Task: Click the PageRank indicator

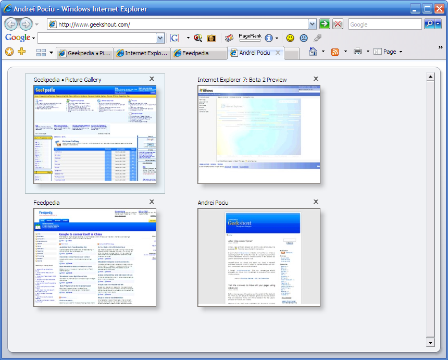Action: coord(250,37)
